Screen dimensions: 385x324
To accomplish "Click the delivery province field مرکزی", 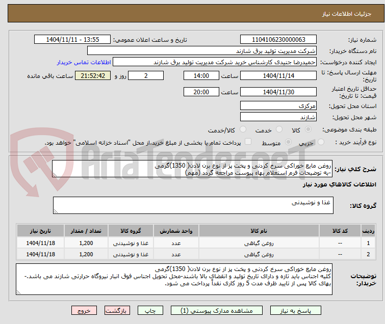I will (278, 106).
